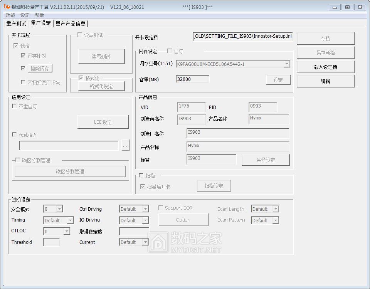Expand the 闪存型号 flash model dropdown
The image size is (370, 289).
pos(286,64)
